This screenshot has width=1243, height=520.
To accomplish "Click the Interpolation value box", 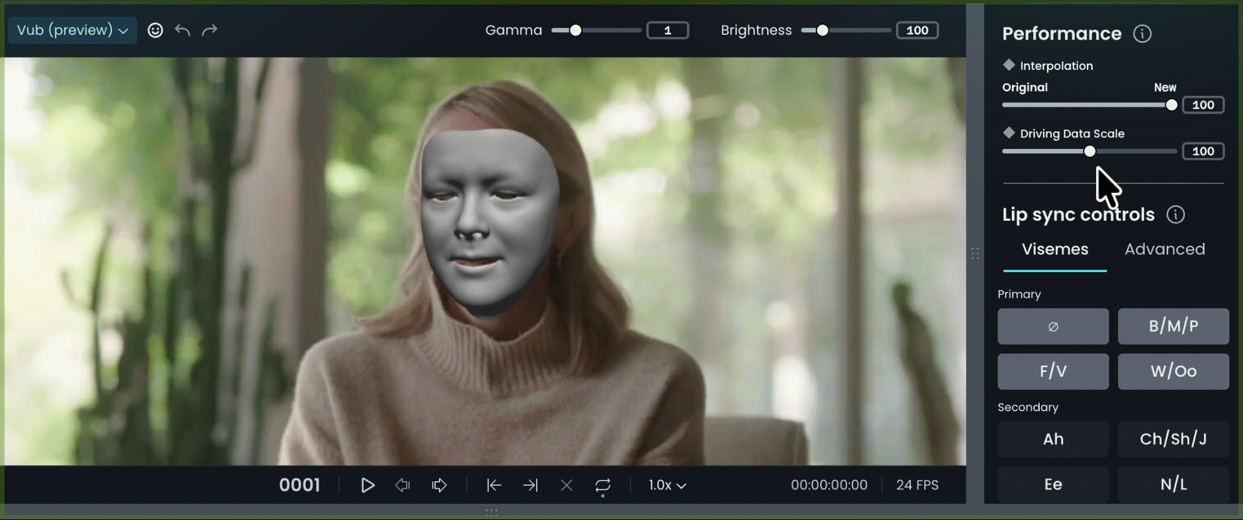I will point(1203,105).
